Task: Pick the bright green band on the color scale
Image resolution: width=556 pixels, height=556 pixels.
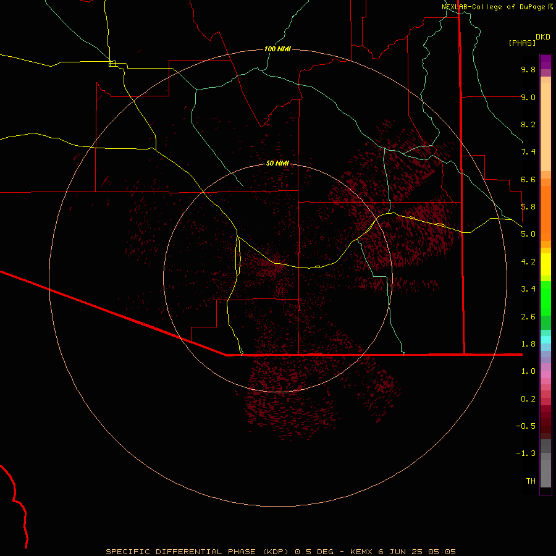Action: tap(545, 298)
